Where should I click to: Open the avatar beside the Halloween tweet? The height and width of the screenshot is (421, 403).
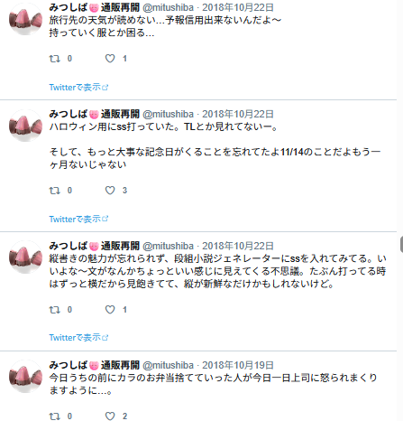(x=26, y=126)
